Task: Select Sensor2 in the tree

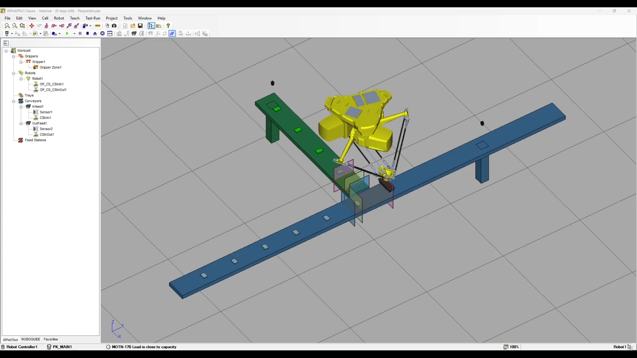Action: 46,129
